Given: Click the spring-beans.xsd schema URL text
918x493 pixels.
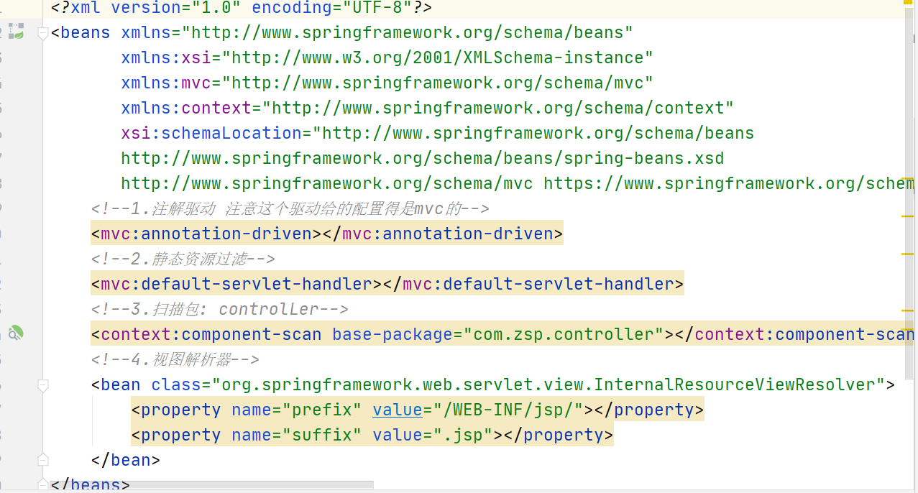Looking at the screenshot, I should (422, 158).
